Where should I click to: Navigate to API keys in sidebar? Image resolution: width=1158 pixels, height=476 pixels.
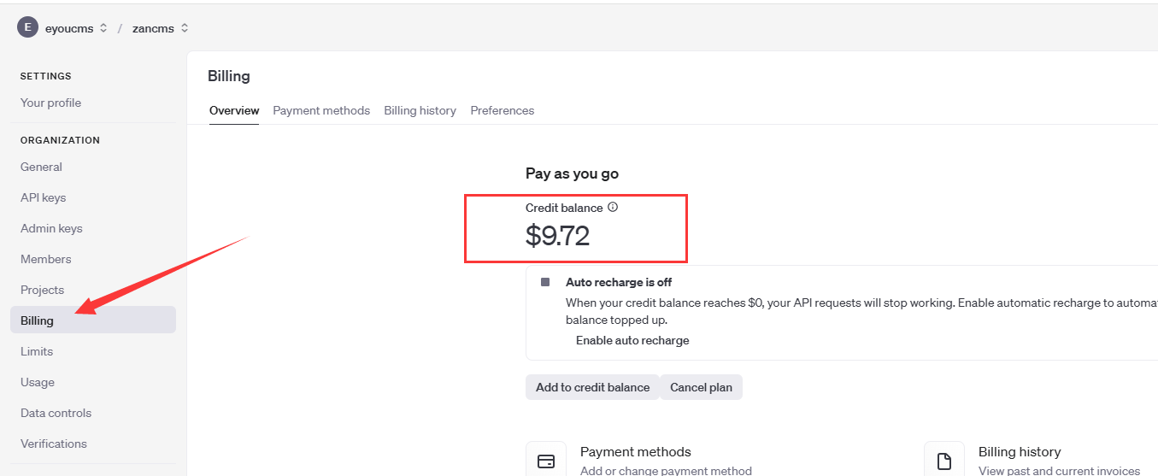click(x=43, y=197)
